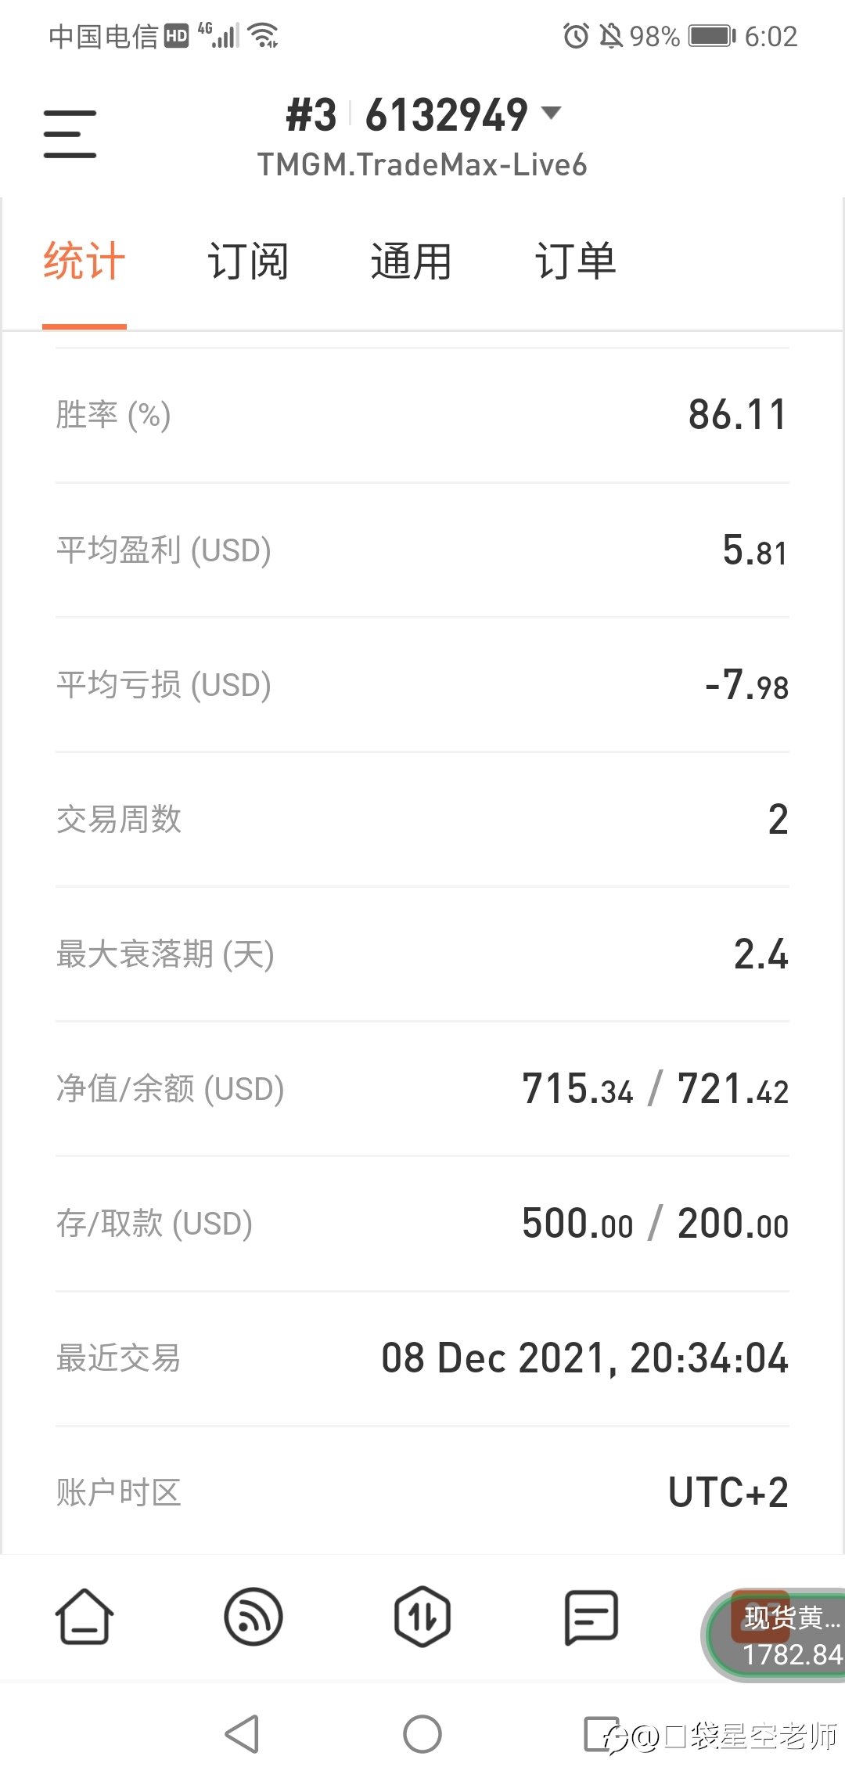Expand the account selector dropdown arrow
Viewport: 845px width, 1785px height.
(x=552, y=113)
